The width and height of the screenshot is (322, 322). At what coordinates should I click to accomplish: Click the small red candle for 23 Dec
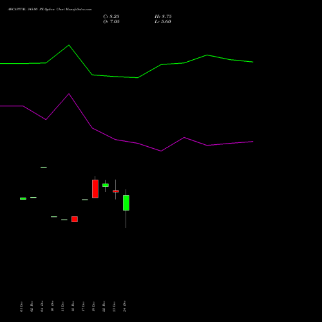[116, 191]
